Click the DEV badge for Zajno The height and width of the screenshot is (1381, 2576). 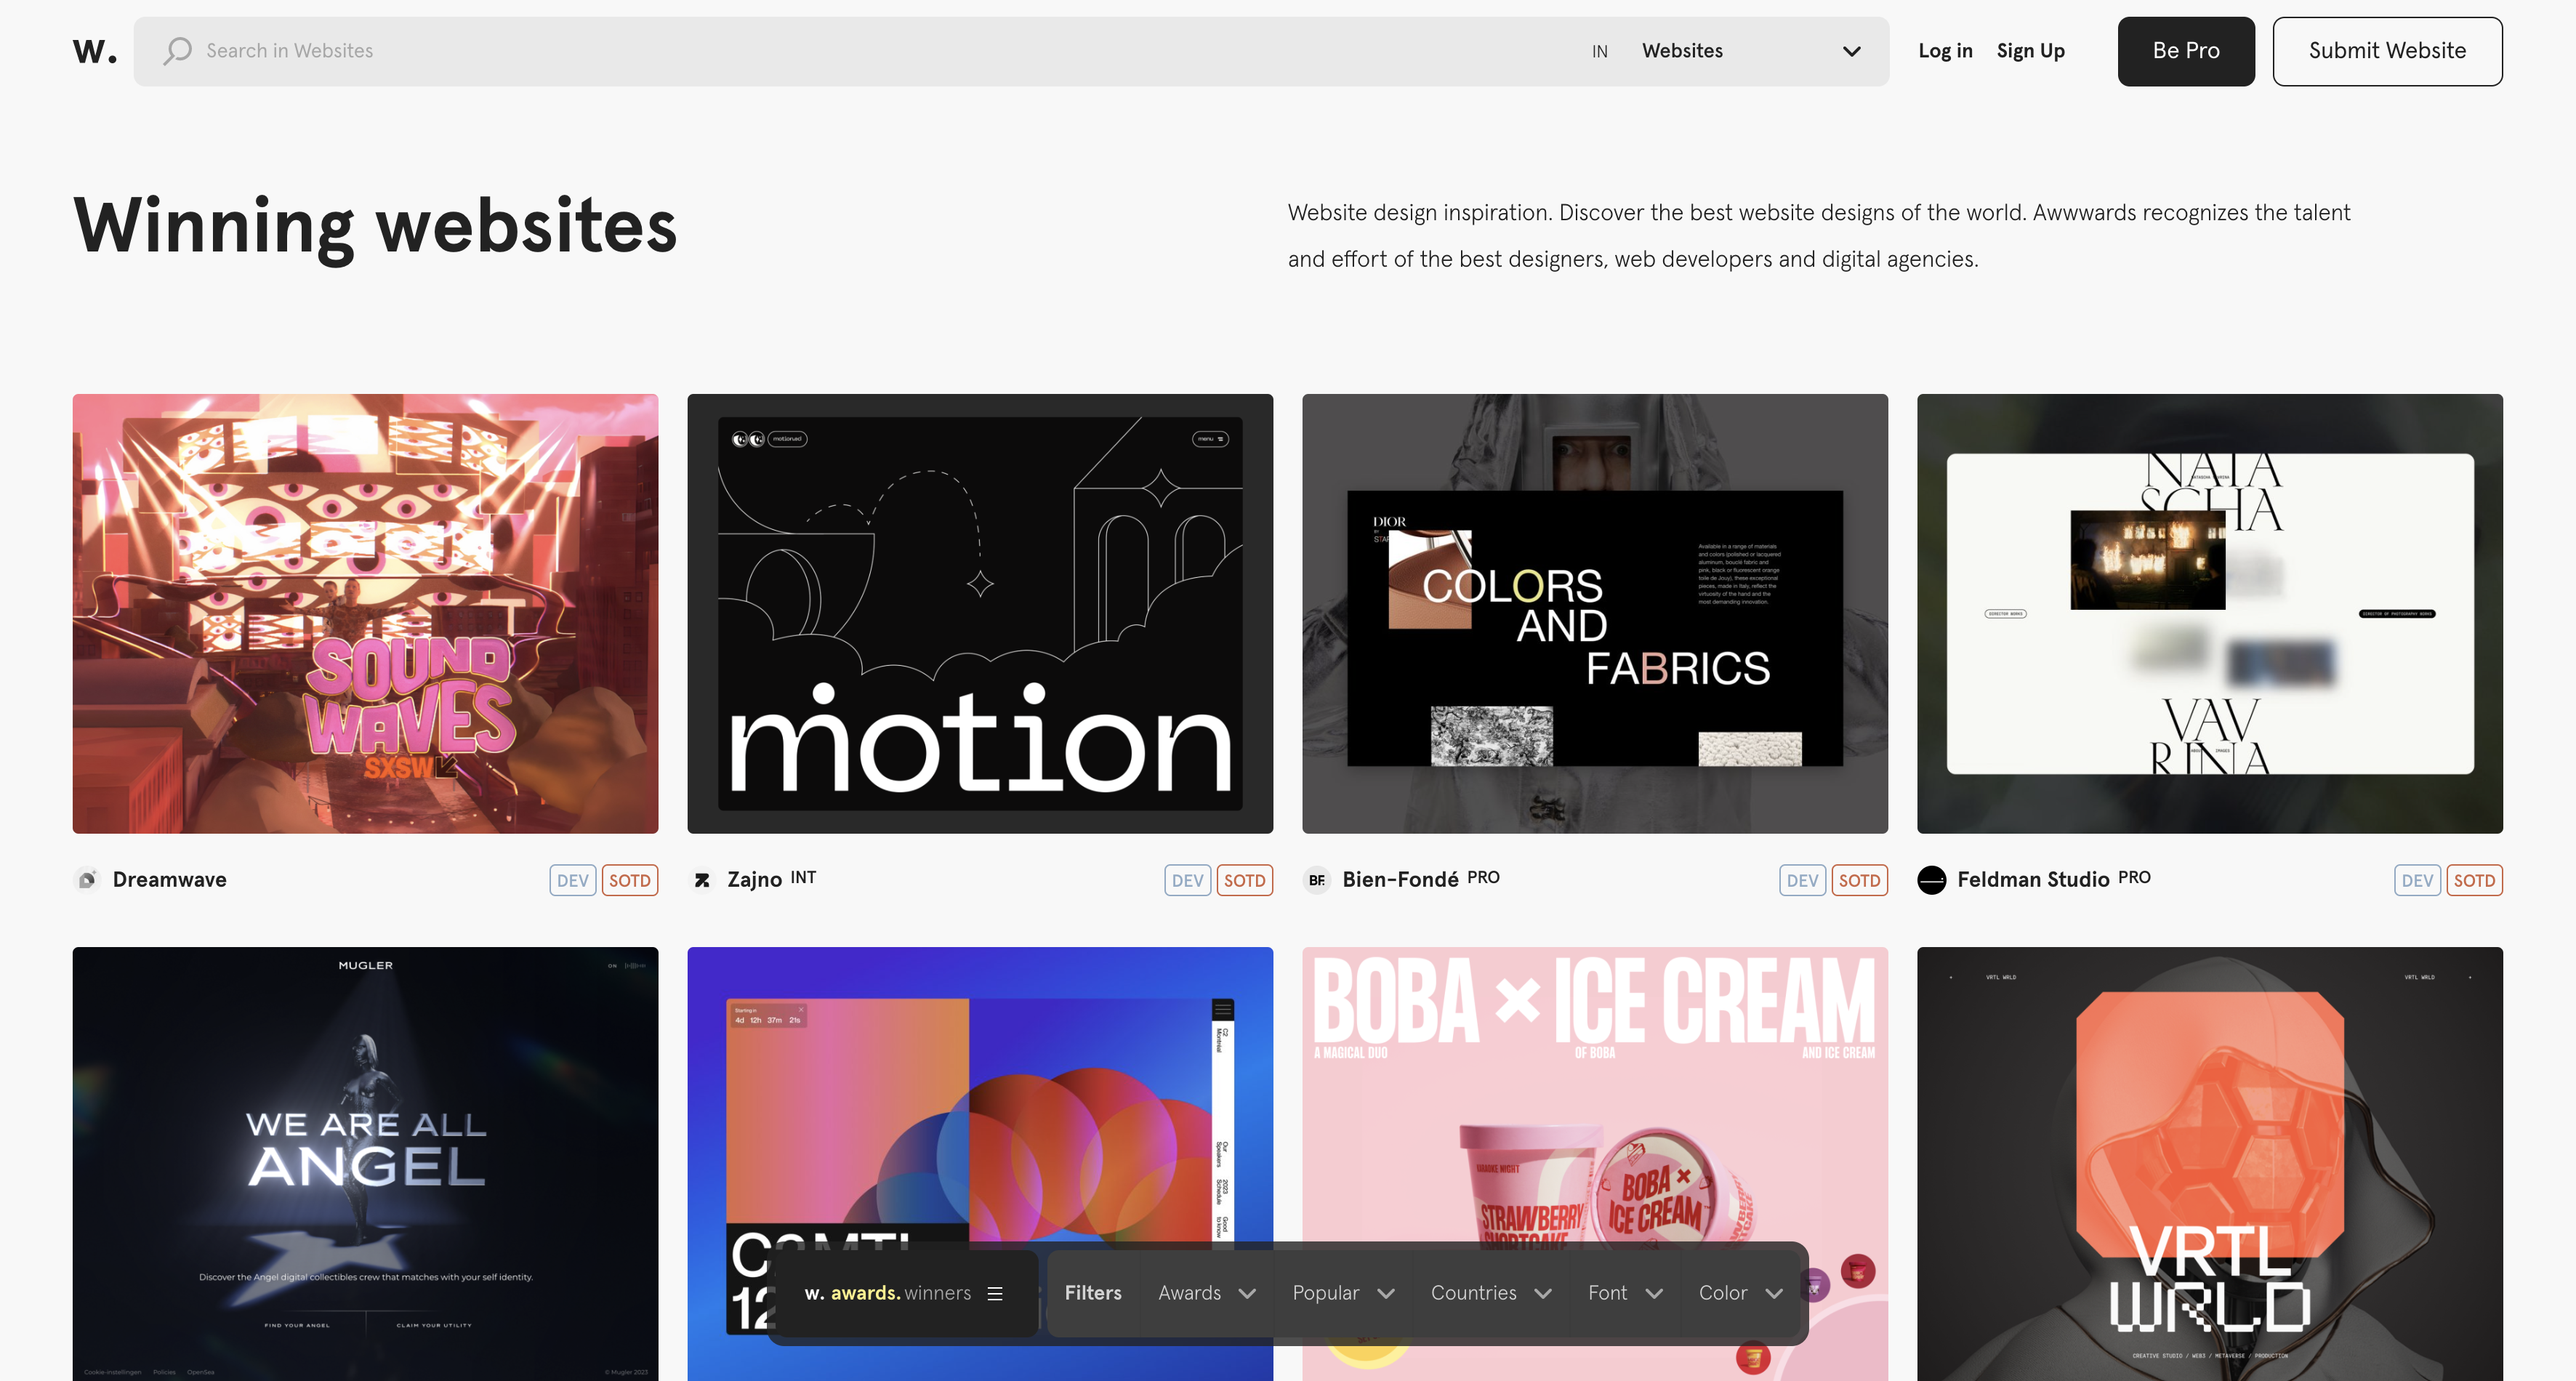coord(1188,880)
